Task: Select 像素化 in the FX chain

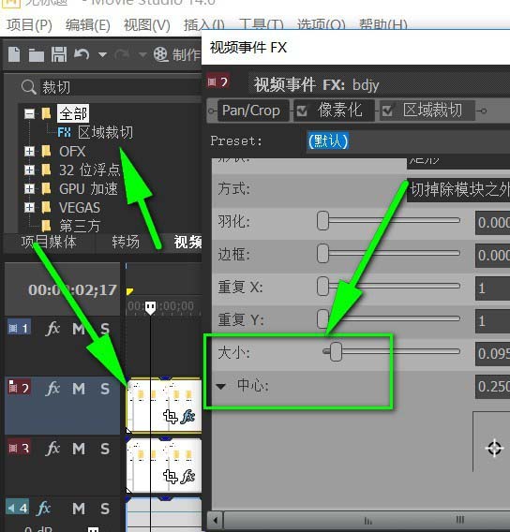Action: click(340, 111)
